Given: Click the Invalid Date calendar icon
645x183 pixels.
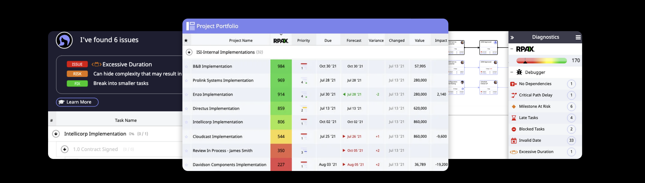Looking at the screenshot, I should (514, 141).
